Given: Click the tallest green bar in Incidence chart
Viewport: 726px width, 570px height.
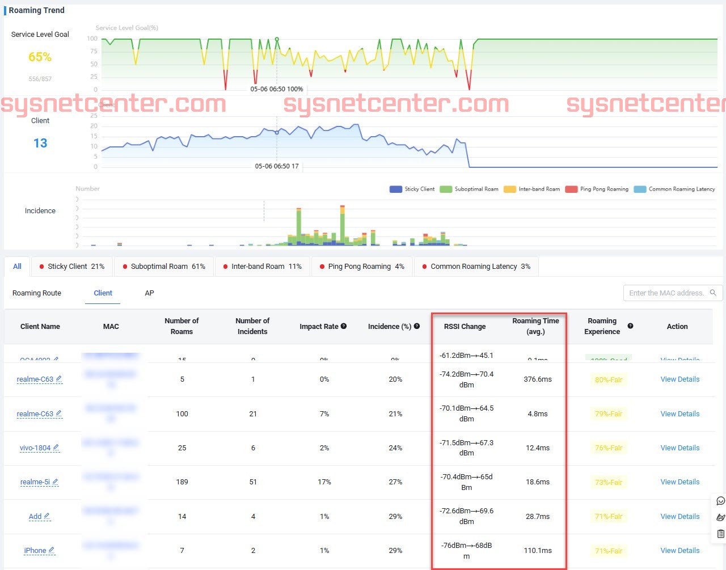Looking at the screenshot, I should coord(299,226).
